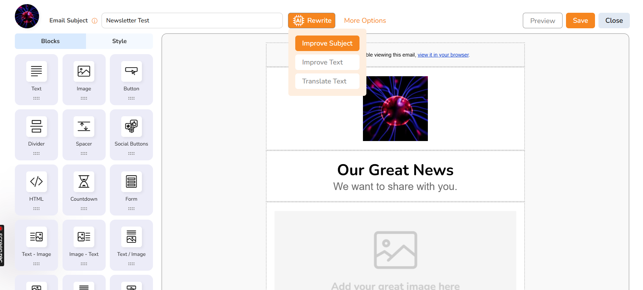Click the Email Subject input field
The height and width of the screenshot is (290, 643).
coord(192,20)
